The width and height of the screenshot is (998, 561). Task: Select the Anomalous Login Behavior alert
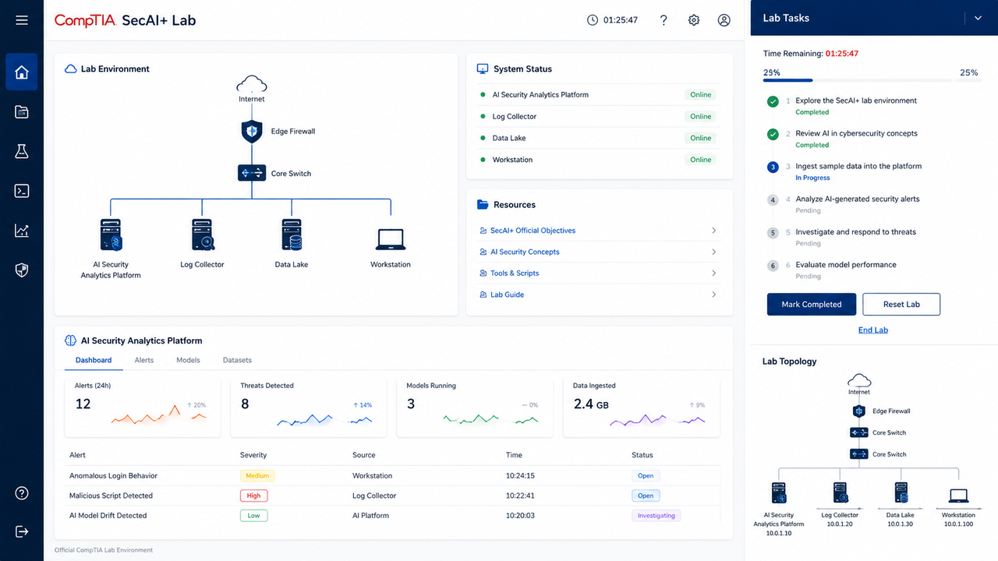click(x=113, y=475)
